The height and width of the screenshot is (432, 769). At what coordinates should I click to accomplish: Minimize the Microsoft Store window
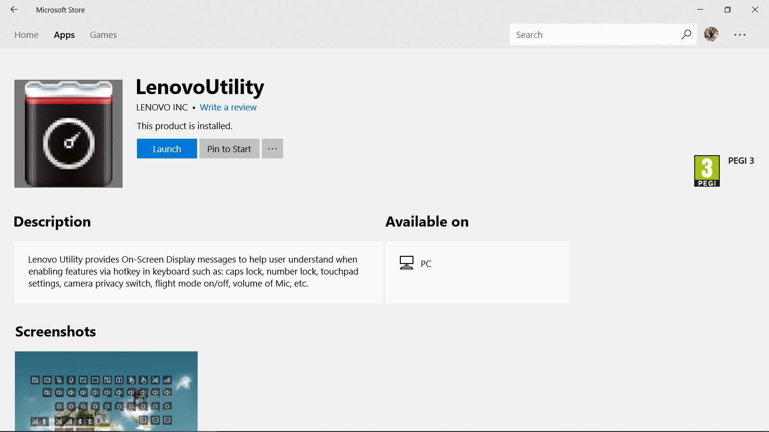click(700, 10)
